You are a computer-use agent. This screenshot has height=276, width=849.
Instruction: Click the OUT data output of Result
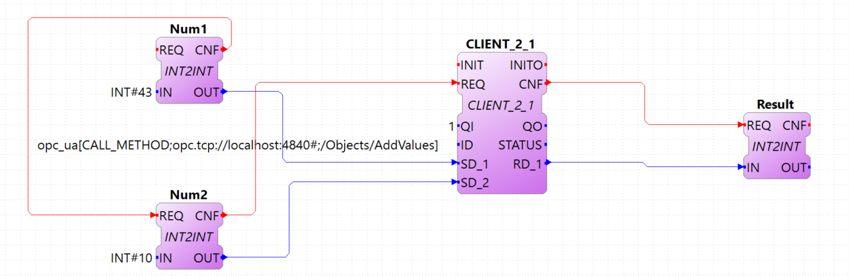794,168
